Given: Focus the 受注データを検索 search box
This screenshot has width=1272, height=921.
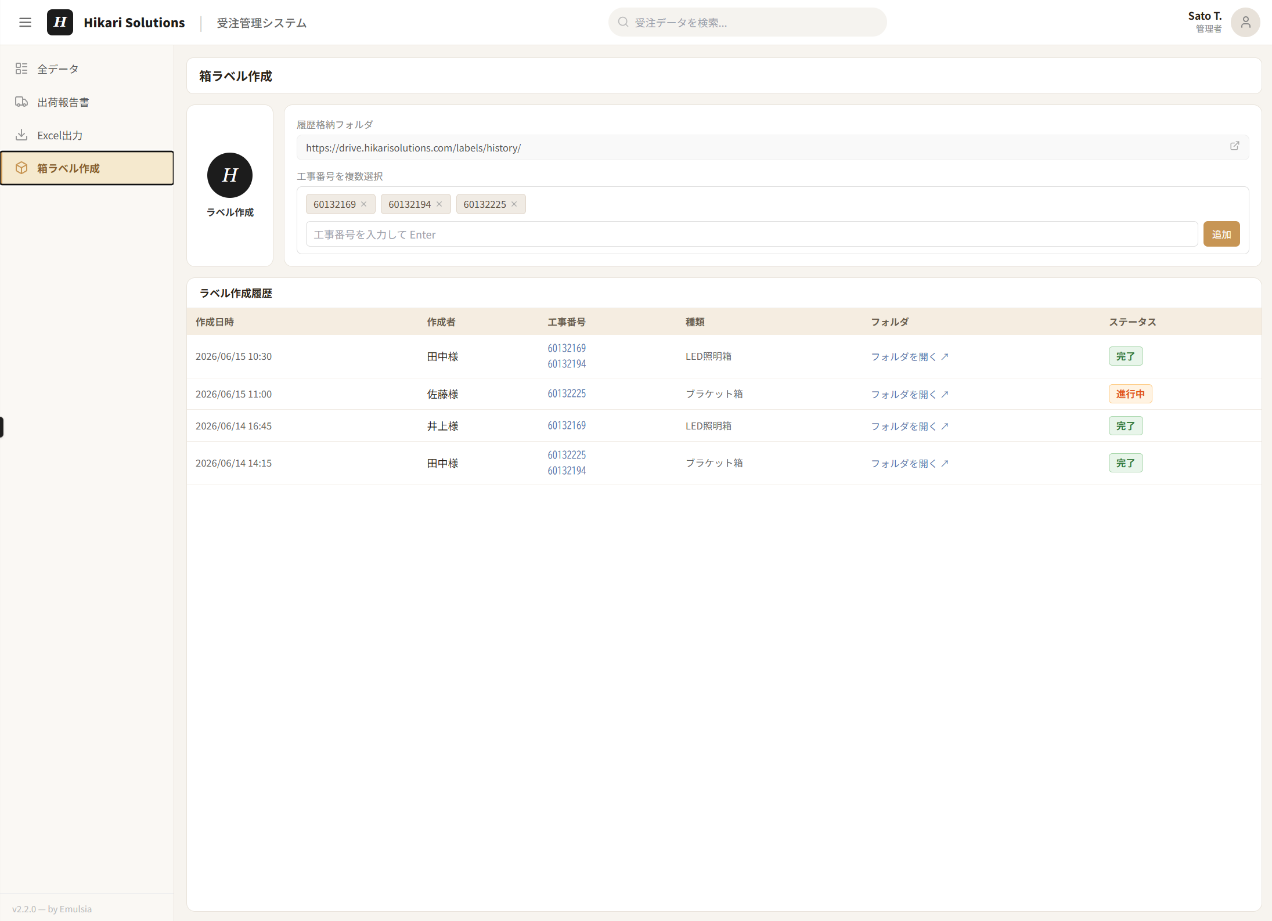Looking at the screenshot, I should (747, 23).
